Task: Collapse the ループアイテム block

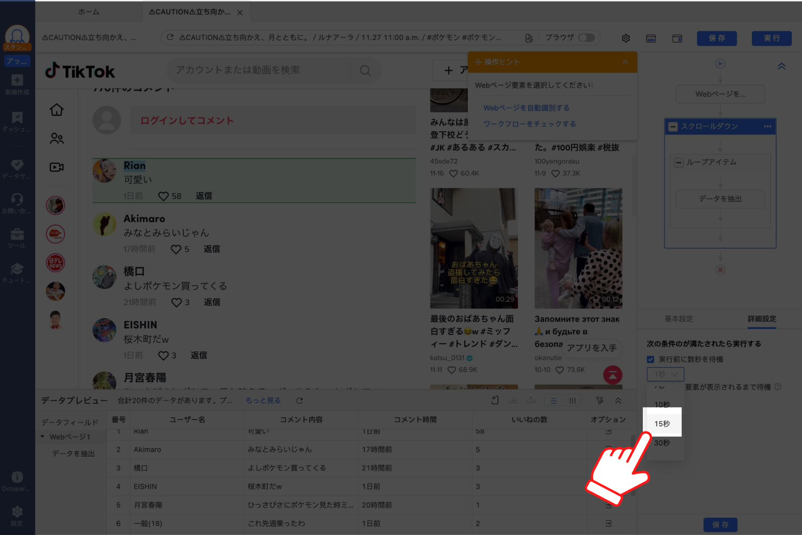Action: click(679, 162)
